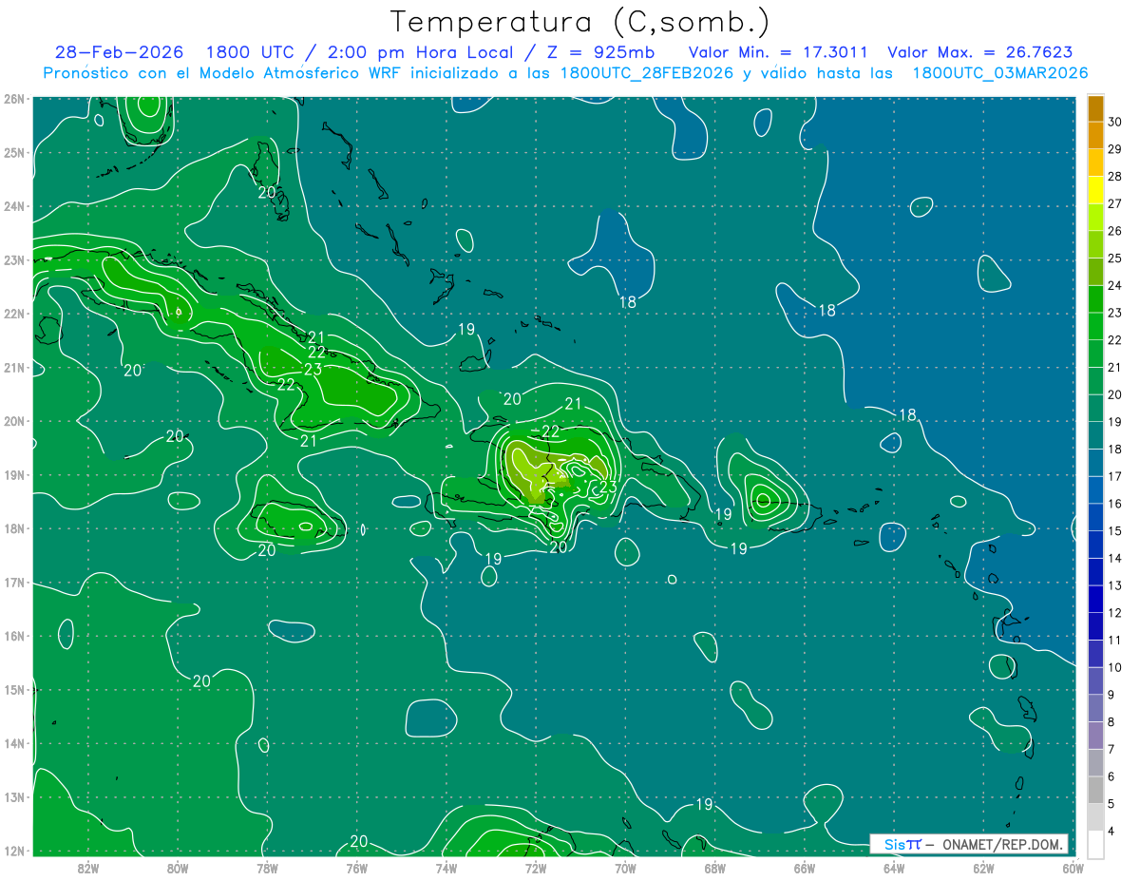Click the '24N' latitude label
The image size is (1140, 881).
coord(14,206)
